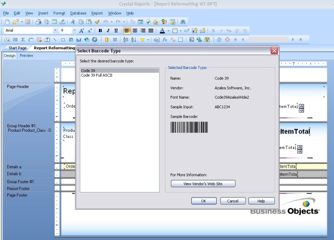The width and height of the screenshot is (334, 240).
Task: Click the page navigation progress bar
Action: tap(268, 39)
